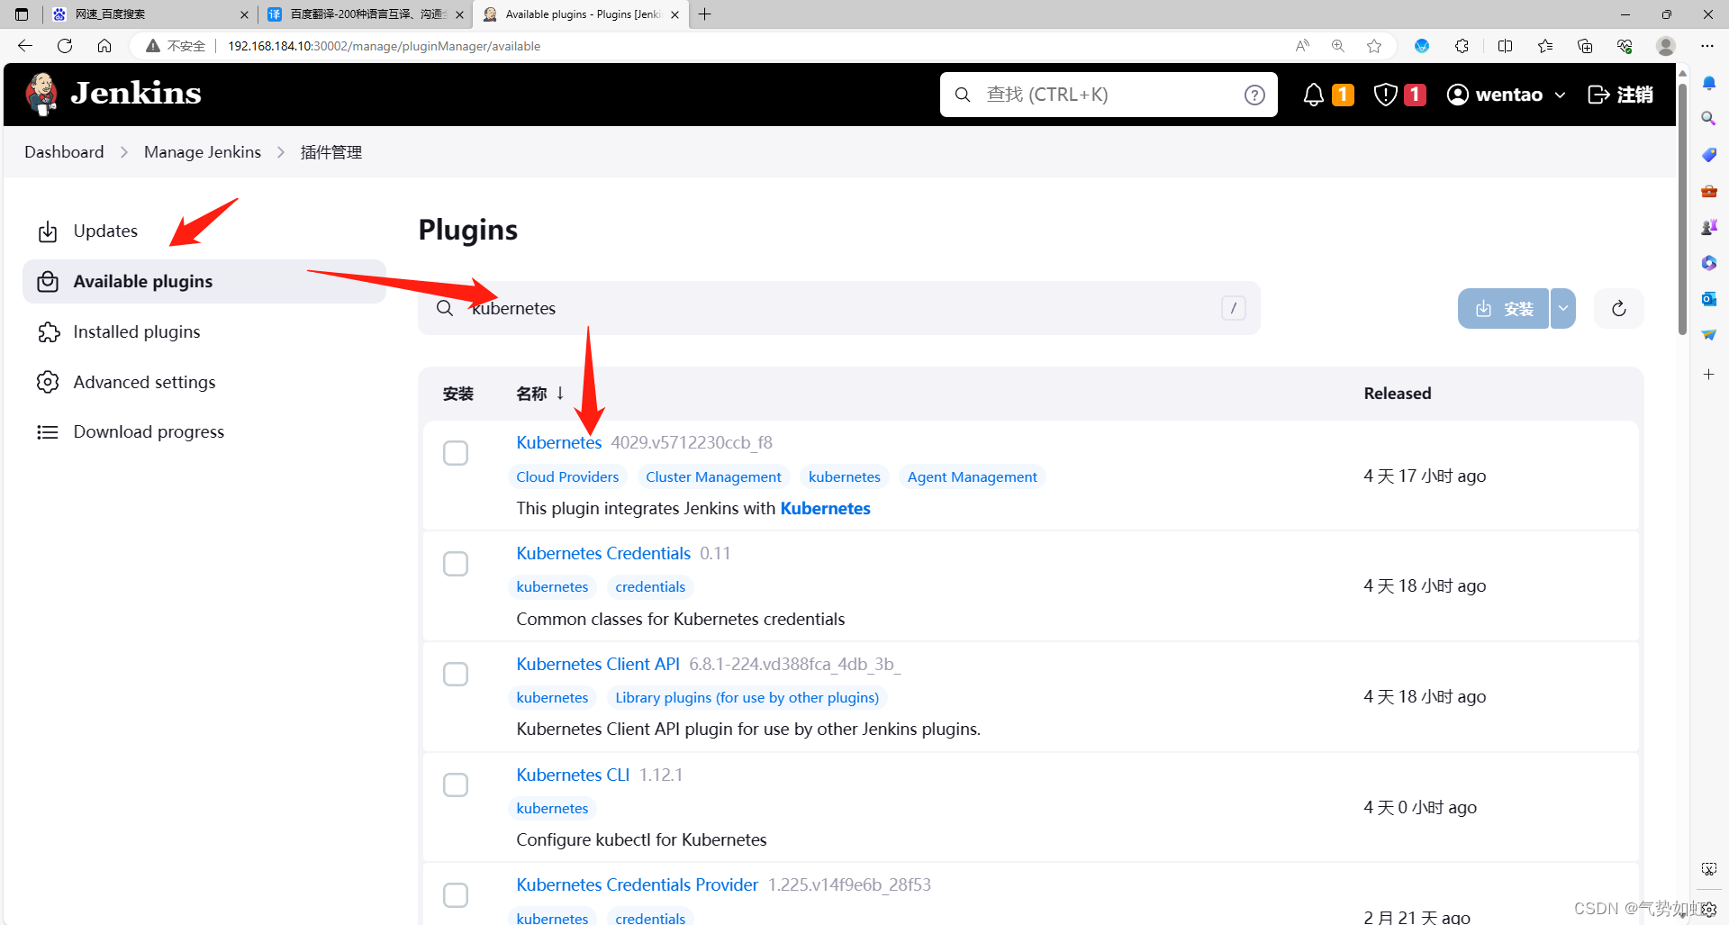Image resolution: width=1729 pixels, height=925 pixels.
Task: Click the tab actions menu icon
Action: pyautogui.click(x=22, y=14)
